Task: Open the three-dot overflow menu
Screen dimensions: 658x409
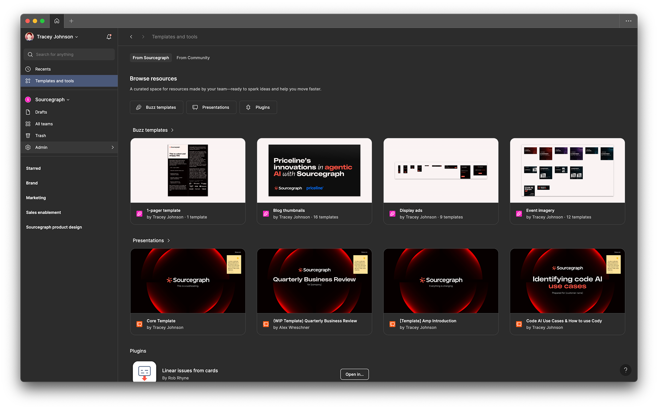Action: [x=628, y=21]
